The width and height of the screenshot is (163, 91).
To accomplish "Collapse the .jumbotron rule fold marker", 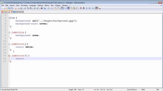I will [9, 32].
